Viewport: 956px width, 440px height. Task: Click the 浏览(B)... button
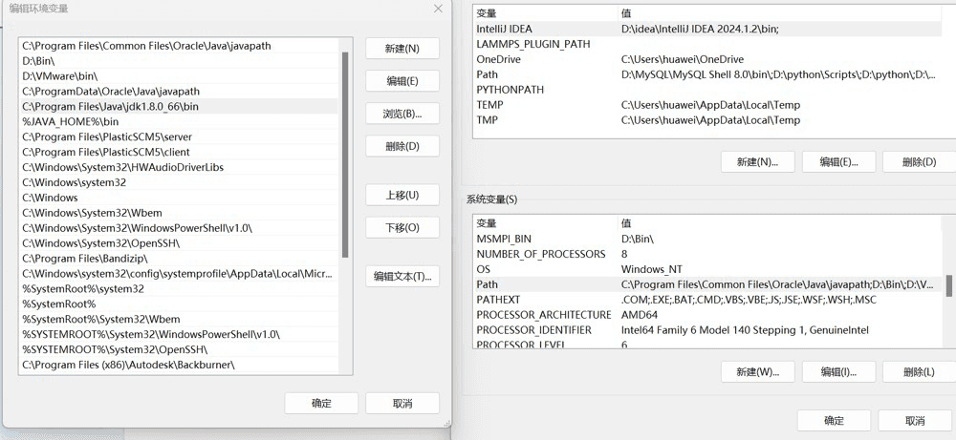click(402, 114)
